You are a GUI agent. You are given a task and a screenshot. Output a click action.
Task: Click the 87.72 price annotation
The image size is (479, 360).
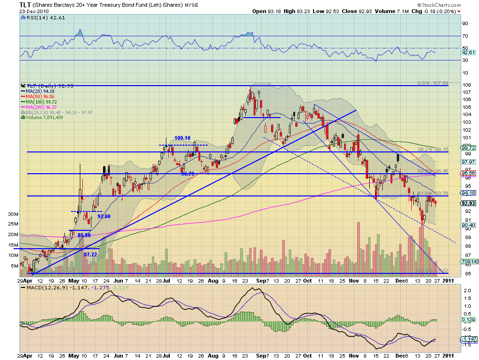coord(90,255)
